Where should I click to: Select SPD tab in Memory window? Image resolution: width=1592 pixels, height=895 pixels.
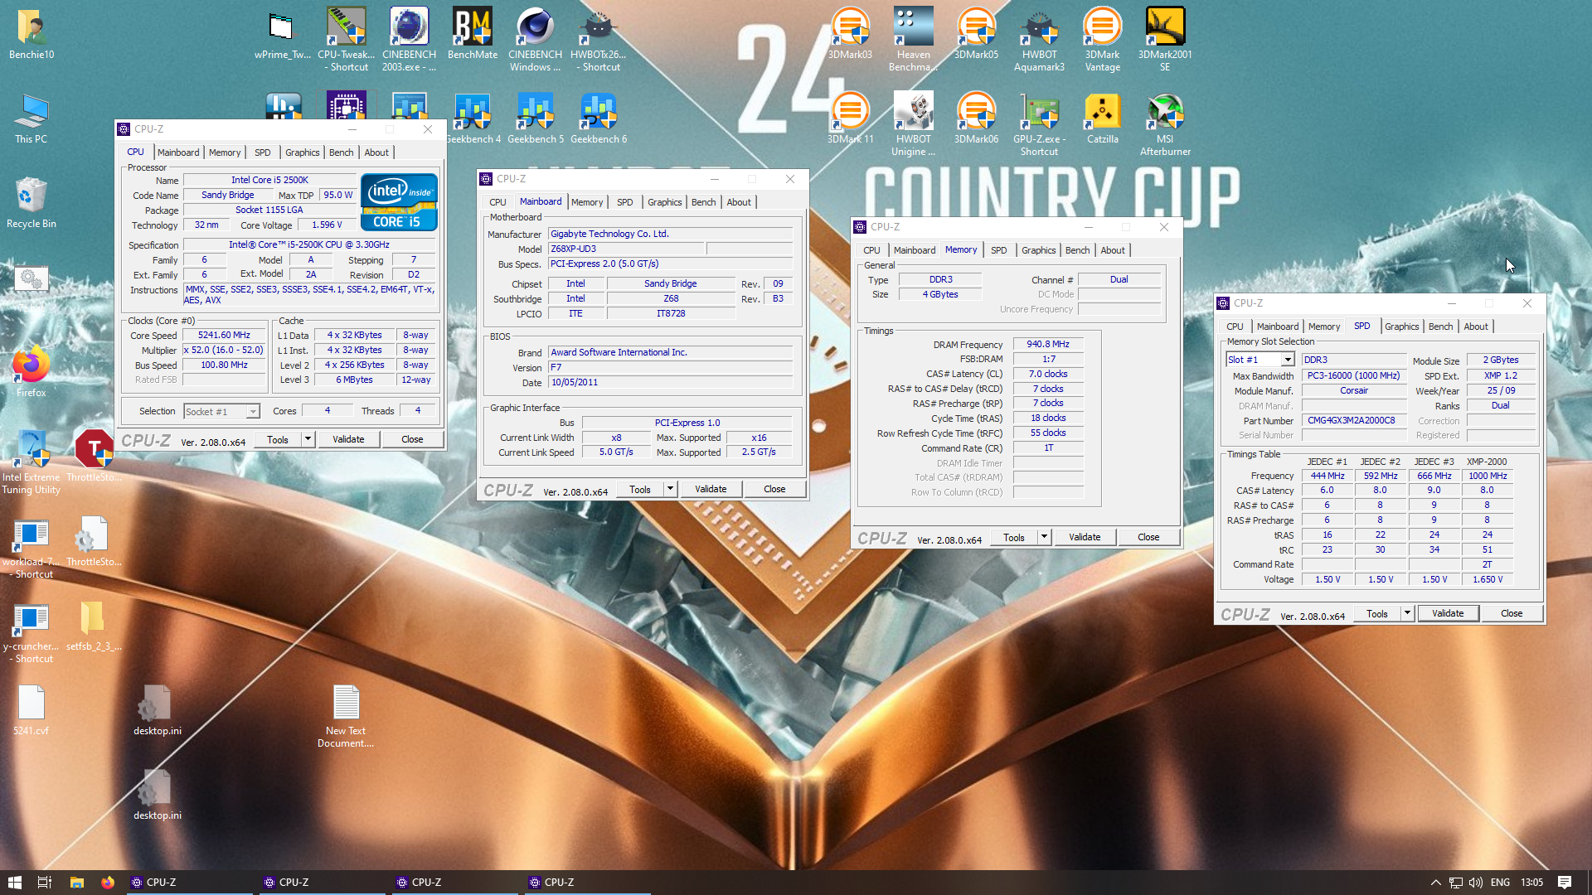tap(998, 250)
